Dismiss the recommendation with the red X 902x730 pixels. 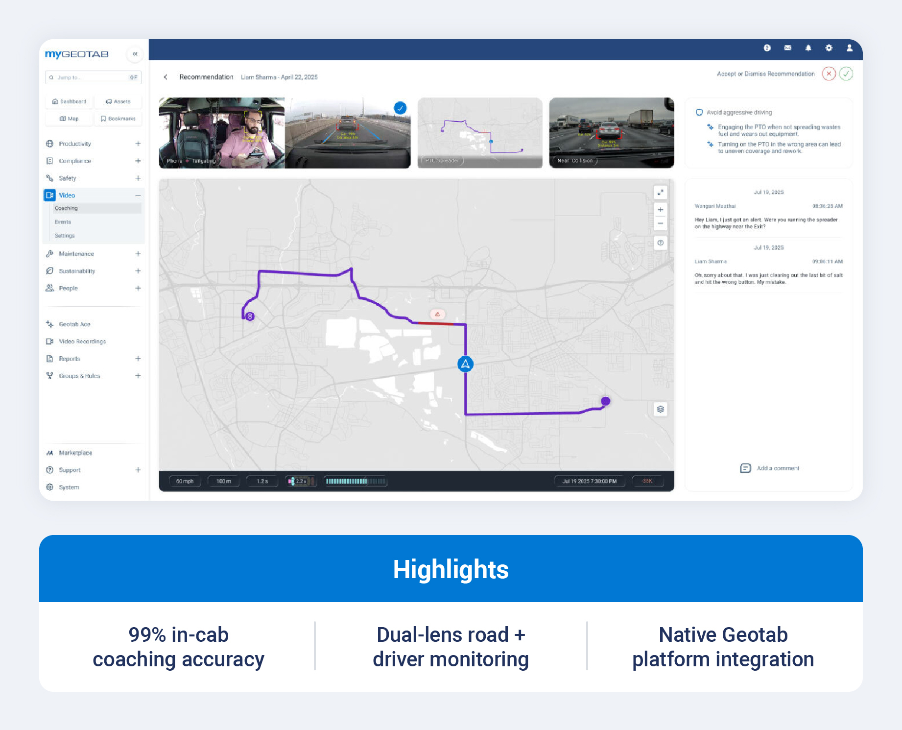click(x=829, y=73)
